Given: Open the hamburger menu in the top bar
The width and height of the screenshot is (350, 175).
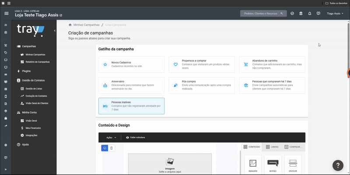Looking at the screenshot, I should tap(6, 14).
